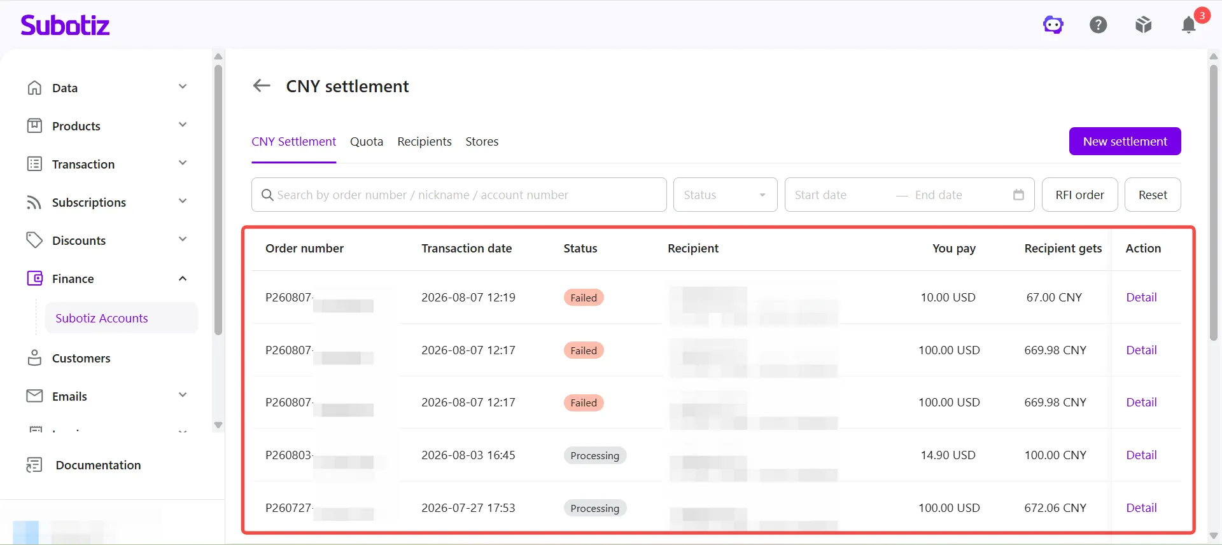Screen dimensions: 1222x545
Task: Expand the Transaction menu chevron
Action: pyautogui.click(x=183, y=163)
